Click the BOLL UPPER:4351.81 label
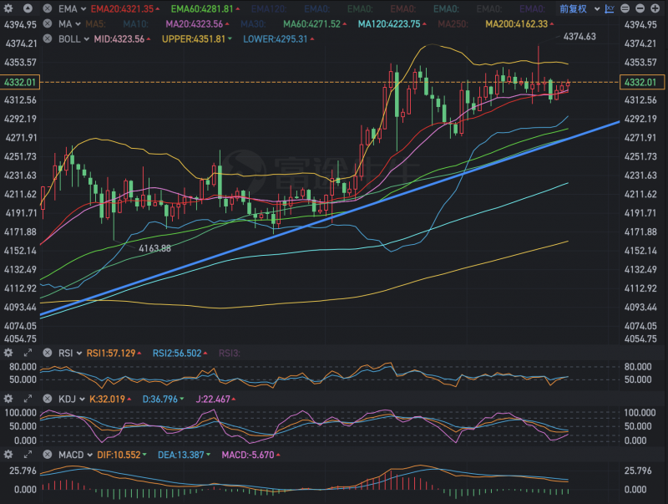This screenshot has height=504, width=668. pyautogui.click(x=194, y=38)
